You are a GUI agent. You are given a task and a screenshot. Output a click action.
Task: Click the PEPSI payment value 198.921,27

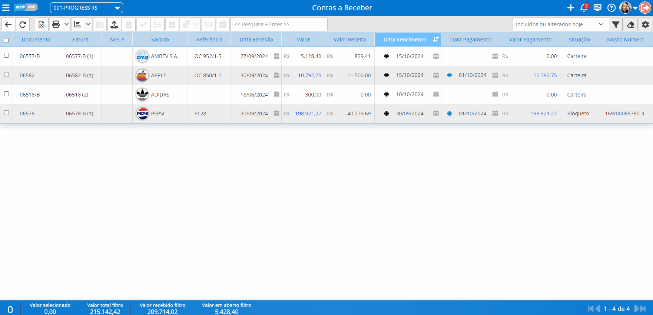click(544, 114)
